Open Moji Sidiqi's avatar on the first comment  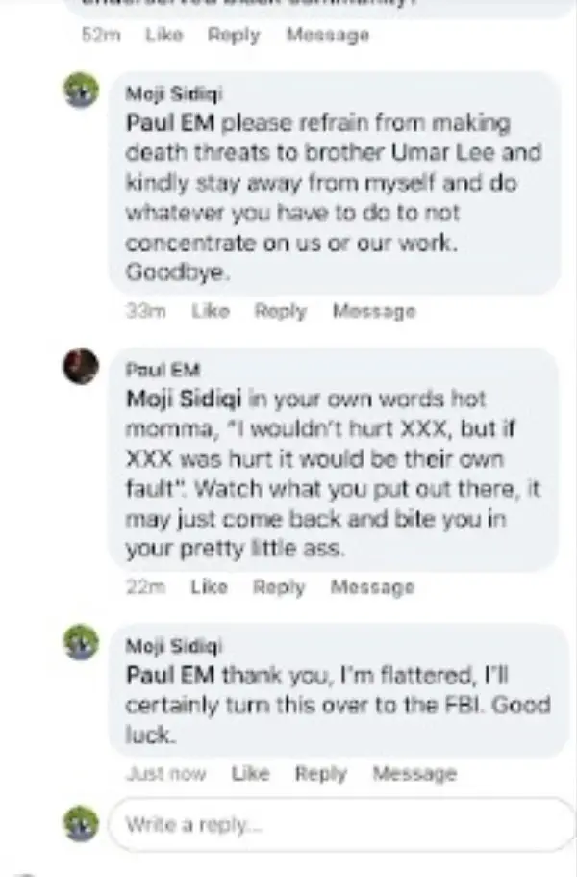click(x=82, y=90)
